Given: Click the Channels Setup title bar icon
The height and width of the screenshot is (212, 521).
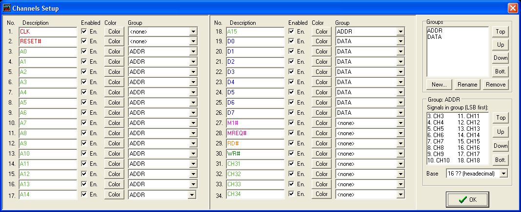Looking at the screenshot, I should click(6, 8).
